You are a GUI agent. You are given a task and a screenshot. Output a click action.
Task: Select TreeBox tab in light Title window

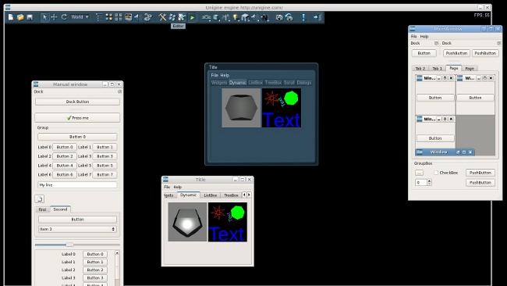coord(231,195)
